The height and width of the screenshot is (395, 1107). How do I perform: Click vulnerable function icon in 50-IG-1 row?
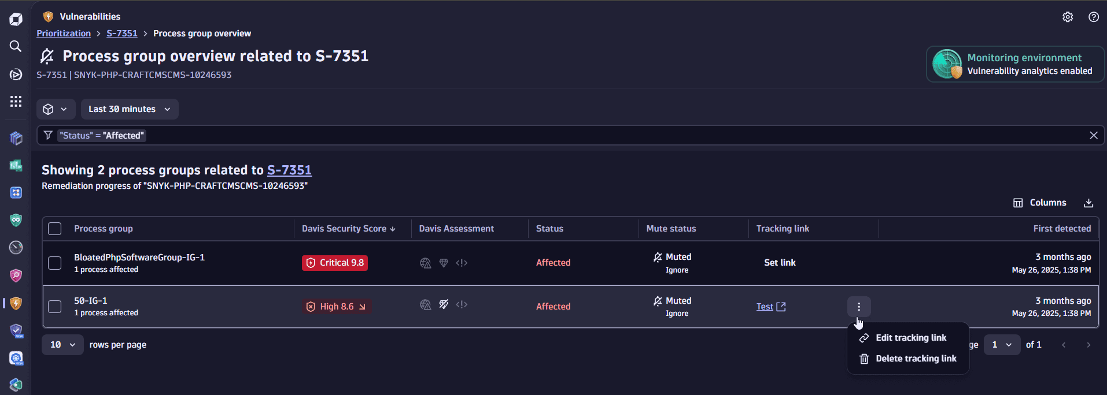(x=462, y=304)
